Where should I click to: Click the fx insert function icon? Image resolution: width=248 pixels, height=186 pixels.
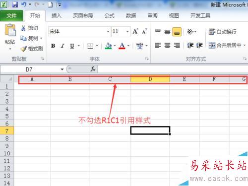click(x=93, y=69)
